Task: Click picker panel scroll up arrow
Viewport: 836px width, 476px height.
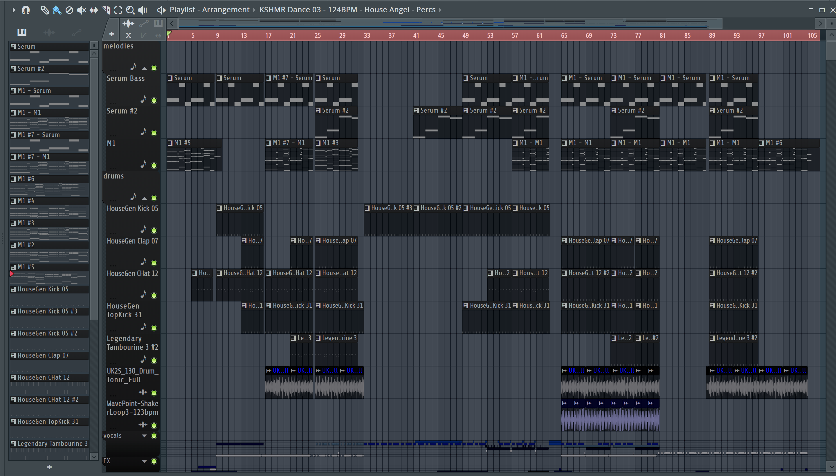Action: tap(94, 53)
